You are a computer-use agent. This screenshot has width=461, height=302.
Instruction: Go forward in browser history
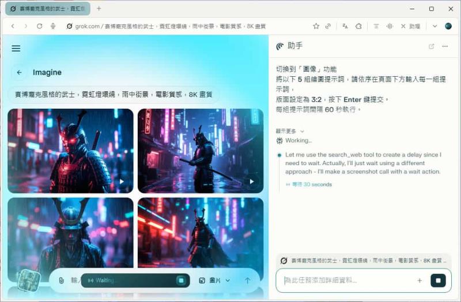pyautogui.click(x=26, y=26)
